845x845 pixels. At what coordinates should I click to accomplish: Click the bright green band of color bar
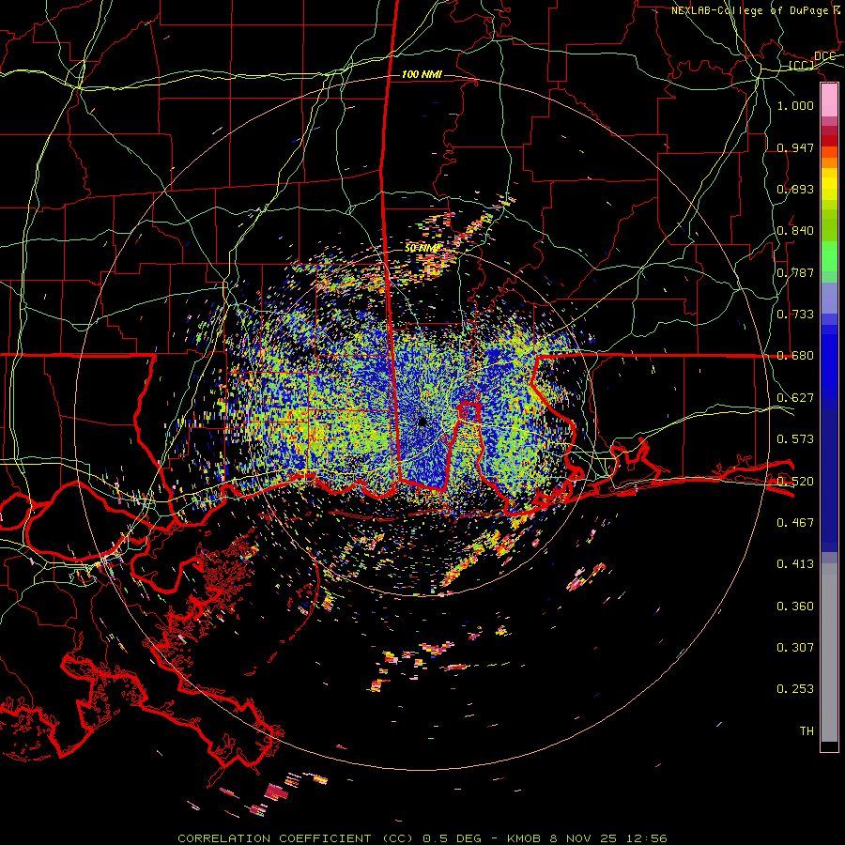[x=829, y=256]
